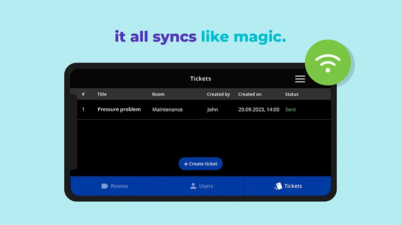The width and height of the screenshot is (401, 225).
Task: Click the Users person icon
Action: 193,186
